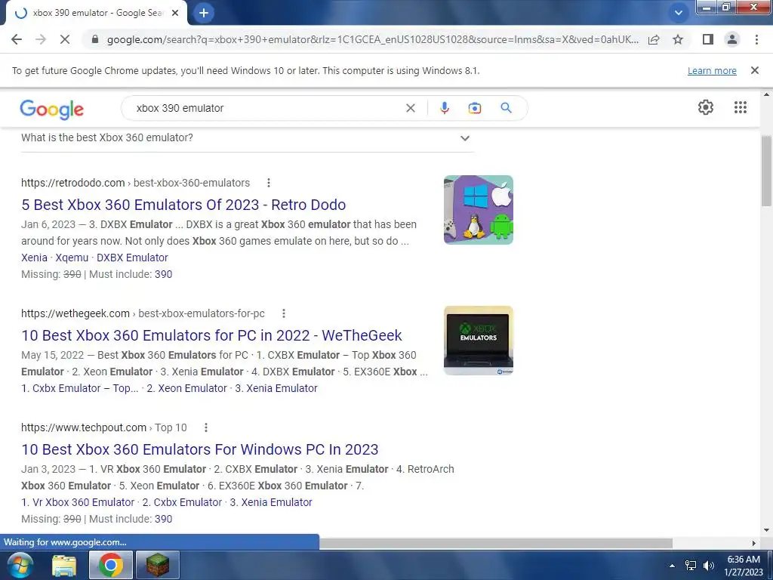Follow Techpout "3. Xenia Emulator" sitelink
This screenshot has width=773, height=580.
tap(271, 502)
